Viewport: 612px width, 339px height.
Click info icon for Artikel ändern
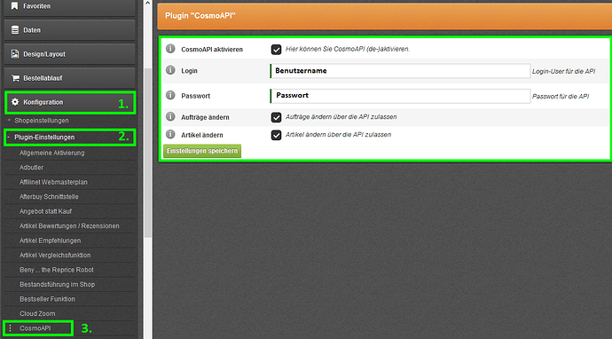170,134
